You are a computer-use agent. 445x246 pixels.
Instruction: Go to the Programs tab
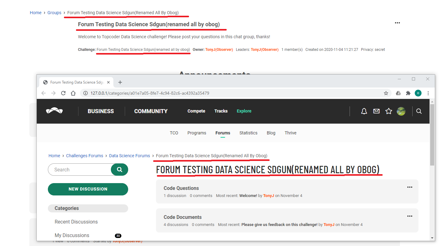tap(197, 133)
